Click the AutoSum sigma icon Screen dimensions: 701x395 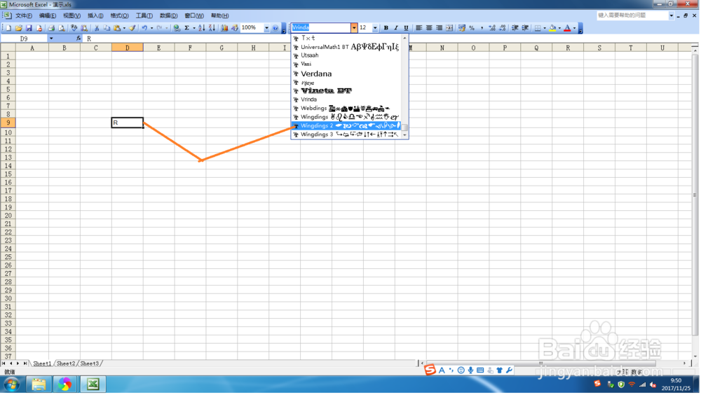tap(187, 28)
